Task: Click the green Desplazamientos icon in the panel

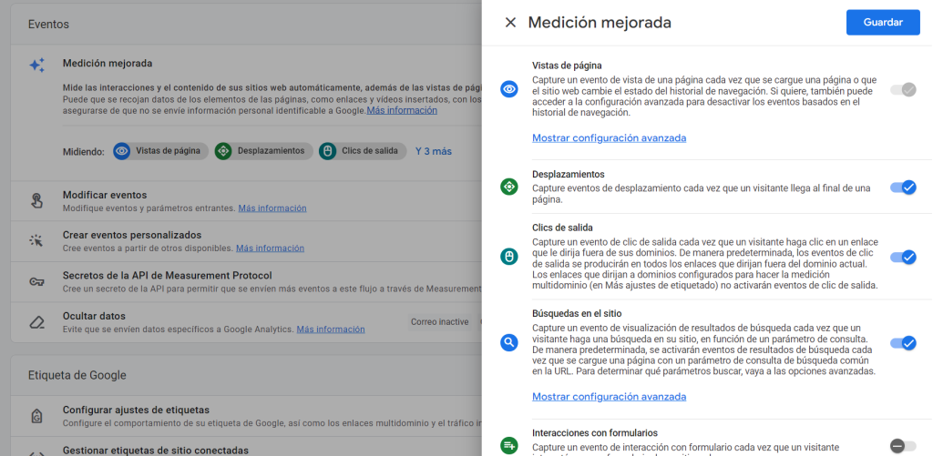Action: click(x=509, y=187)
